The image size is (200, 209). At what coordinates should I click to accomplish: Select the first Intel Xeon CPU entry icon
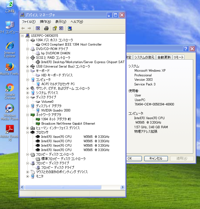[38, 137]
